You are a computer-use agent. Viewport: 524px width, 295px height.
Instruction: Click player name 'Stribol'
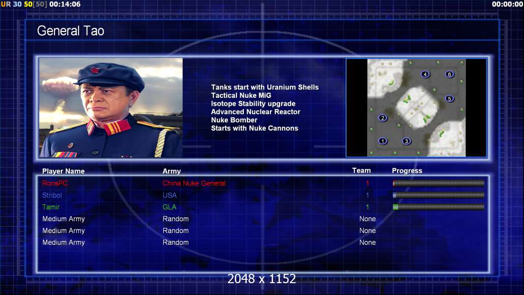[52, 195]
